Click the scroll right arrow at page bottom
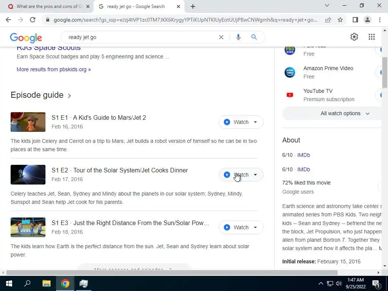The image size is (388, 291). pyautogui.click(x=379, y=272)
